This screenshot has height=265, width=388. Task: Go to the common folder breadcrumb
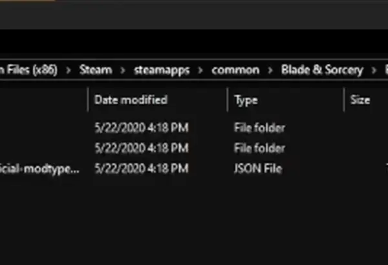tap(235, 70)
